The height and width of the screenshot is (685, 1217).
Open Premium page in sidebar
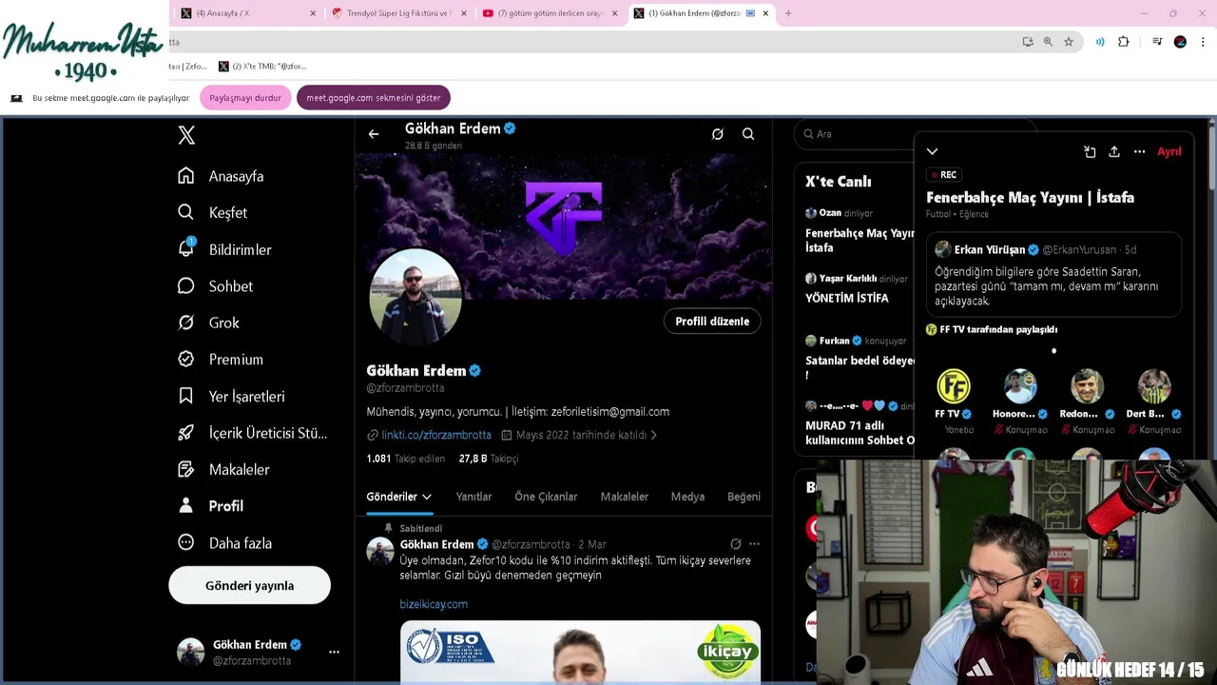221,360
